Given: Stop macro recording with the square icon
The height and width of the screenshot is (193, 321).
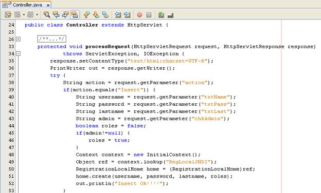Looking at the screenshot, I should (x=149, y=15).
